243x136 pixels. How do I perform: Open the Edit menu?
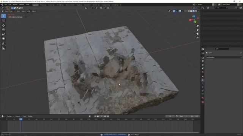click(x=10, y=5)
